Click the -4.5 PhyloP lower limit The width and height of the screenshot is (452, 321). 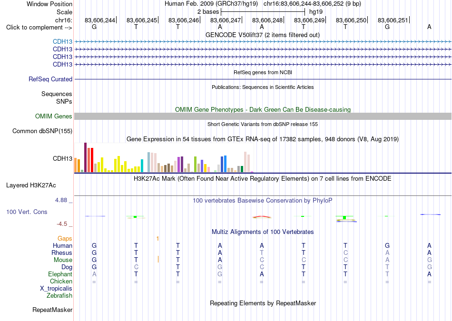[62, 224]
